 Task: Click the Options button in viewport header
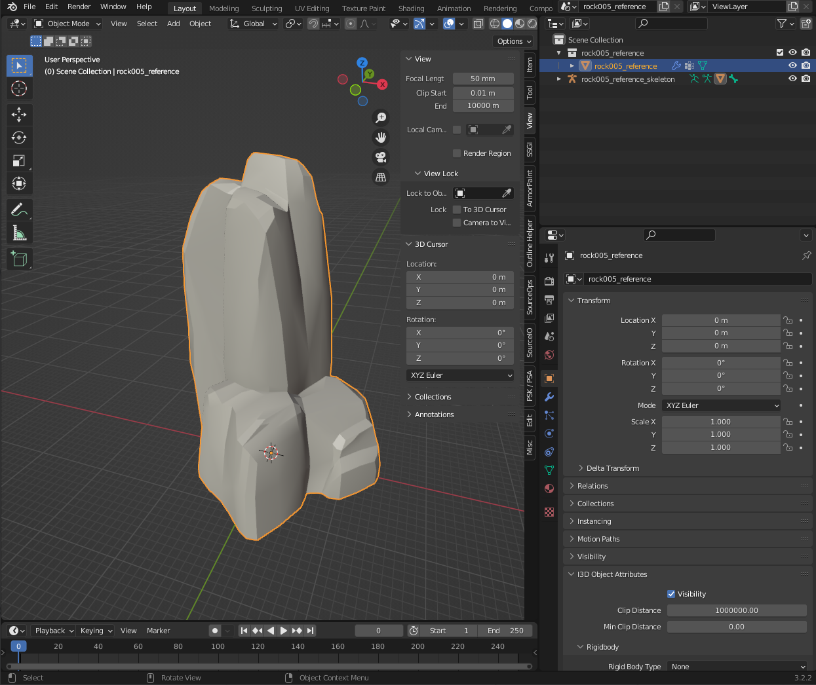pos(514,41)
